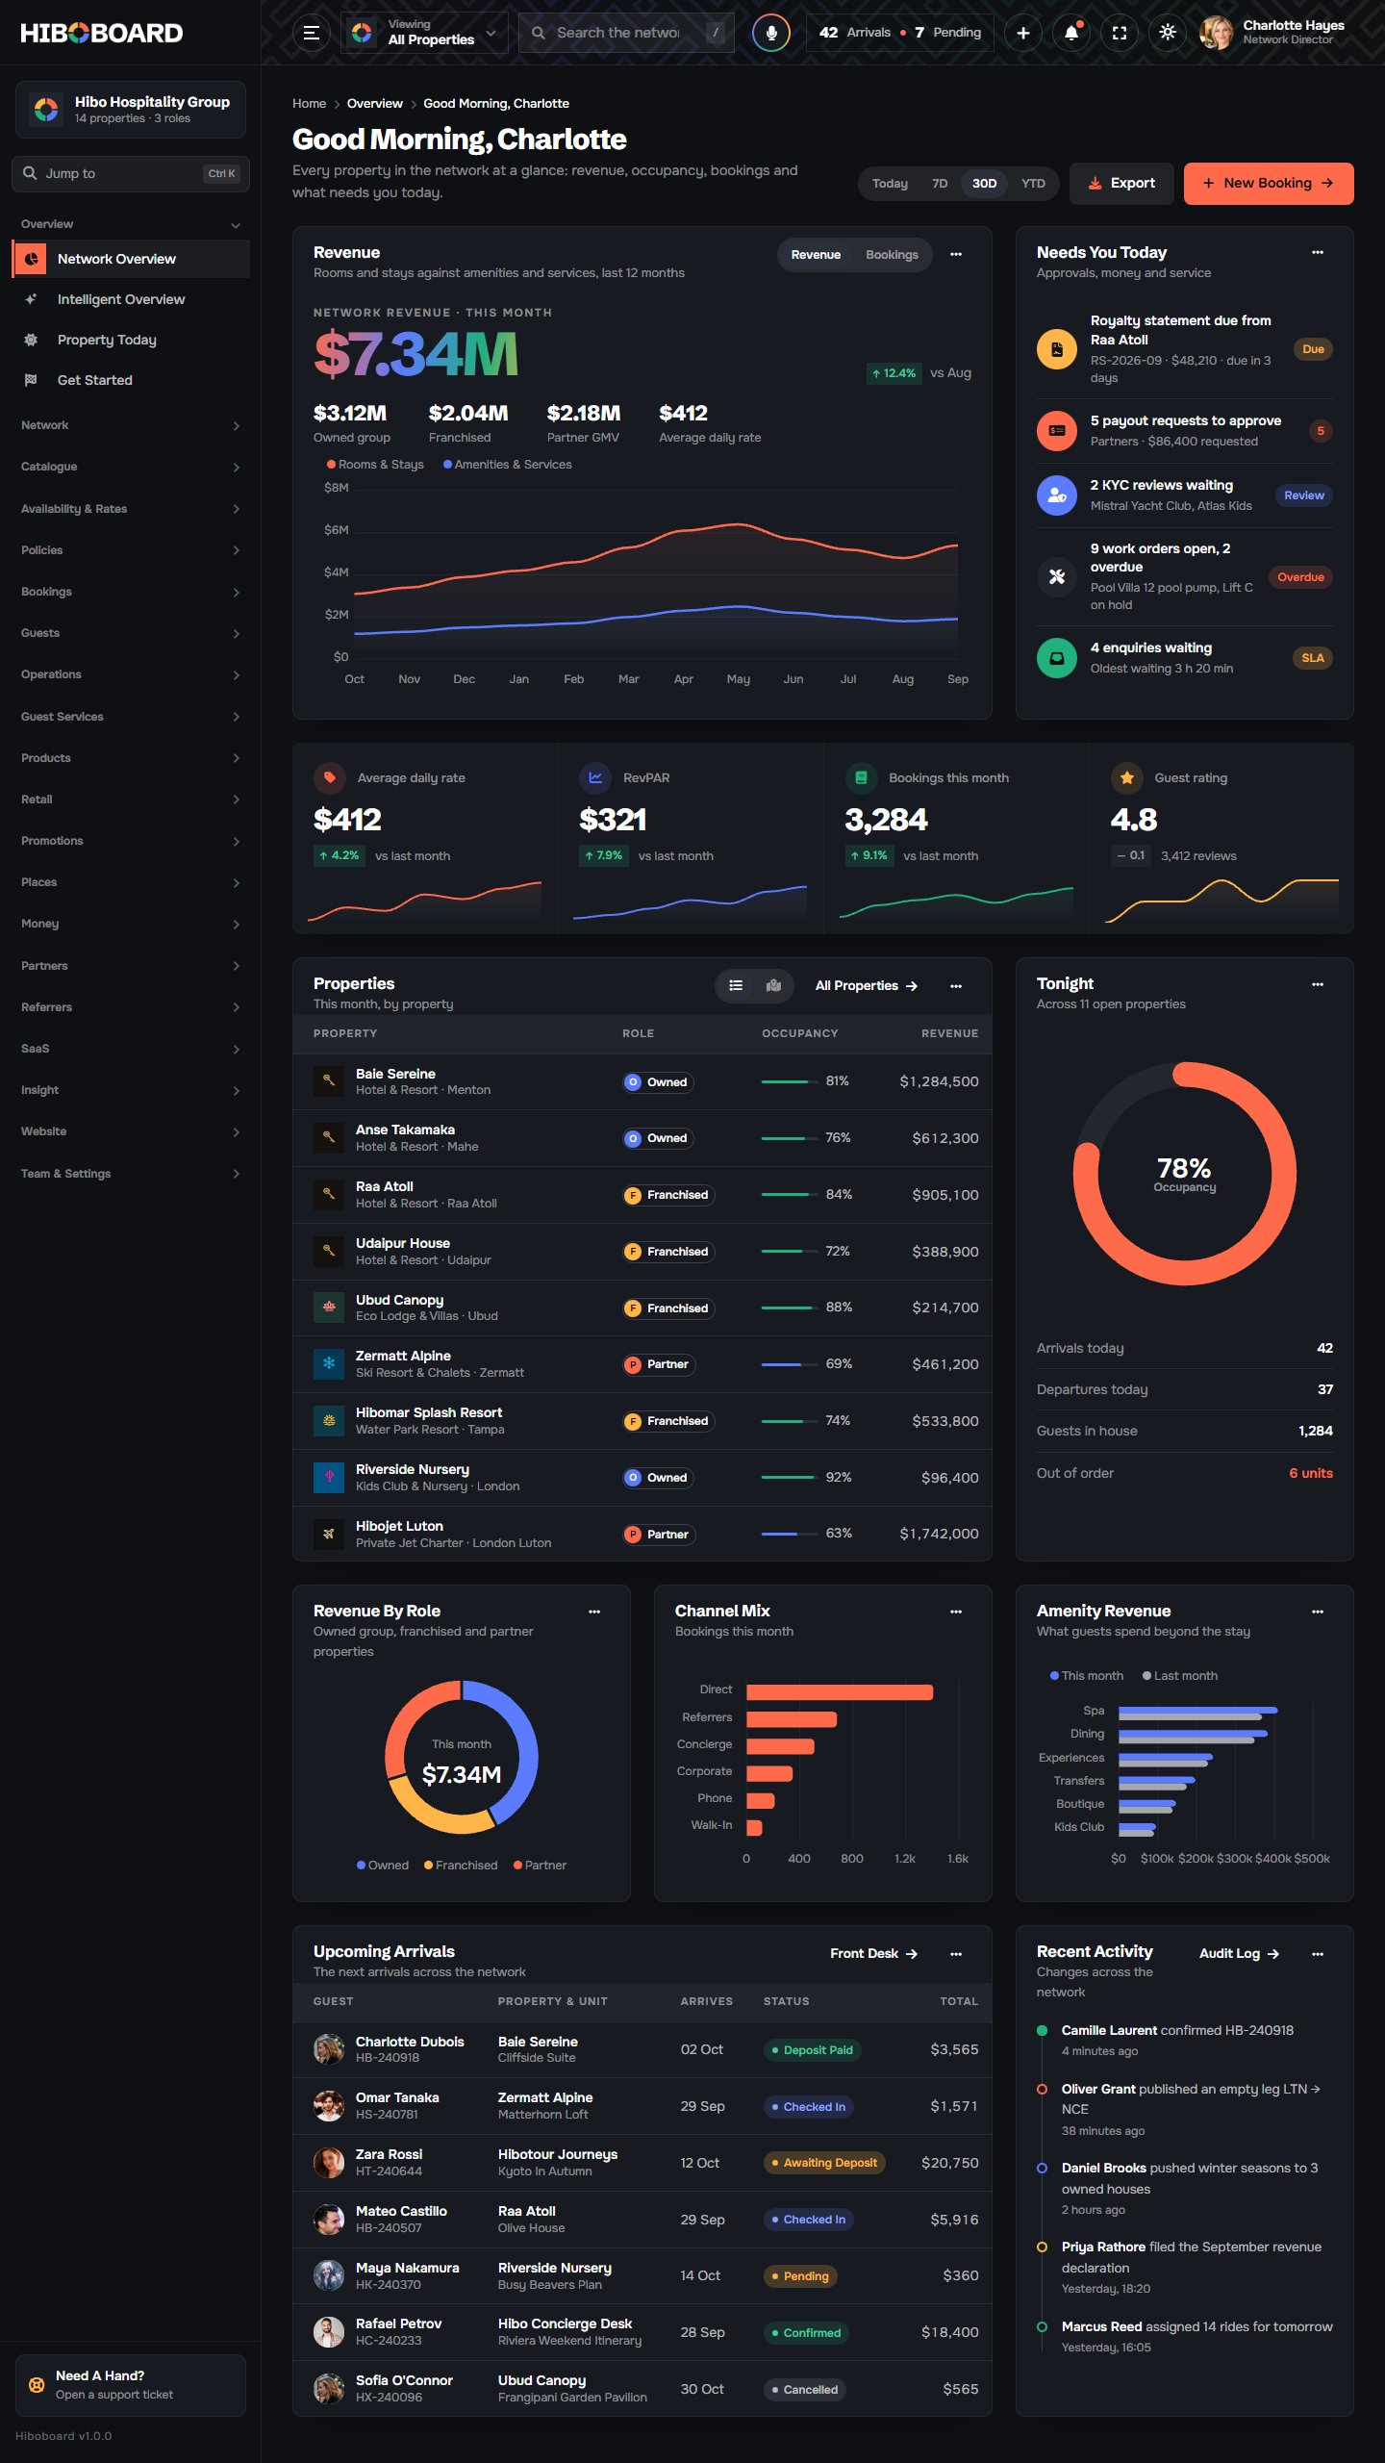The height and width of the screenshot is (2463, 1385).
Task: Click the Intelligent Overview sparkle icon
Action: point(31,299)
